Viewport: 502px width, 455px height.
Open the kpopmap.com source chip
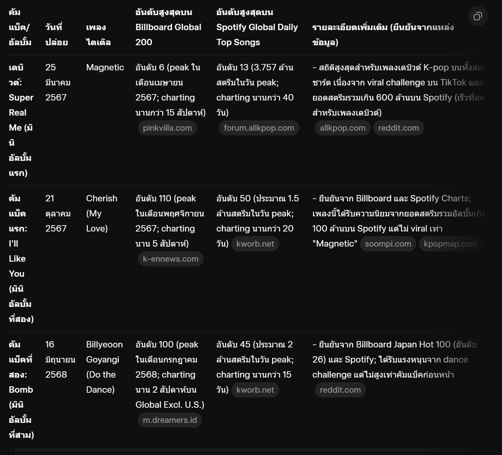tap(450, 244)
